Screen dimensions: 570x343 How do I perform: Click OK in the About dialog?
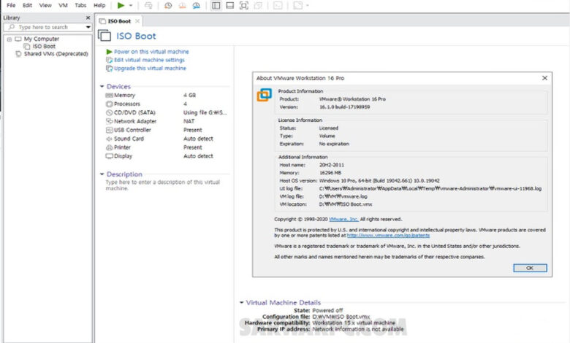point(530,268)
